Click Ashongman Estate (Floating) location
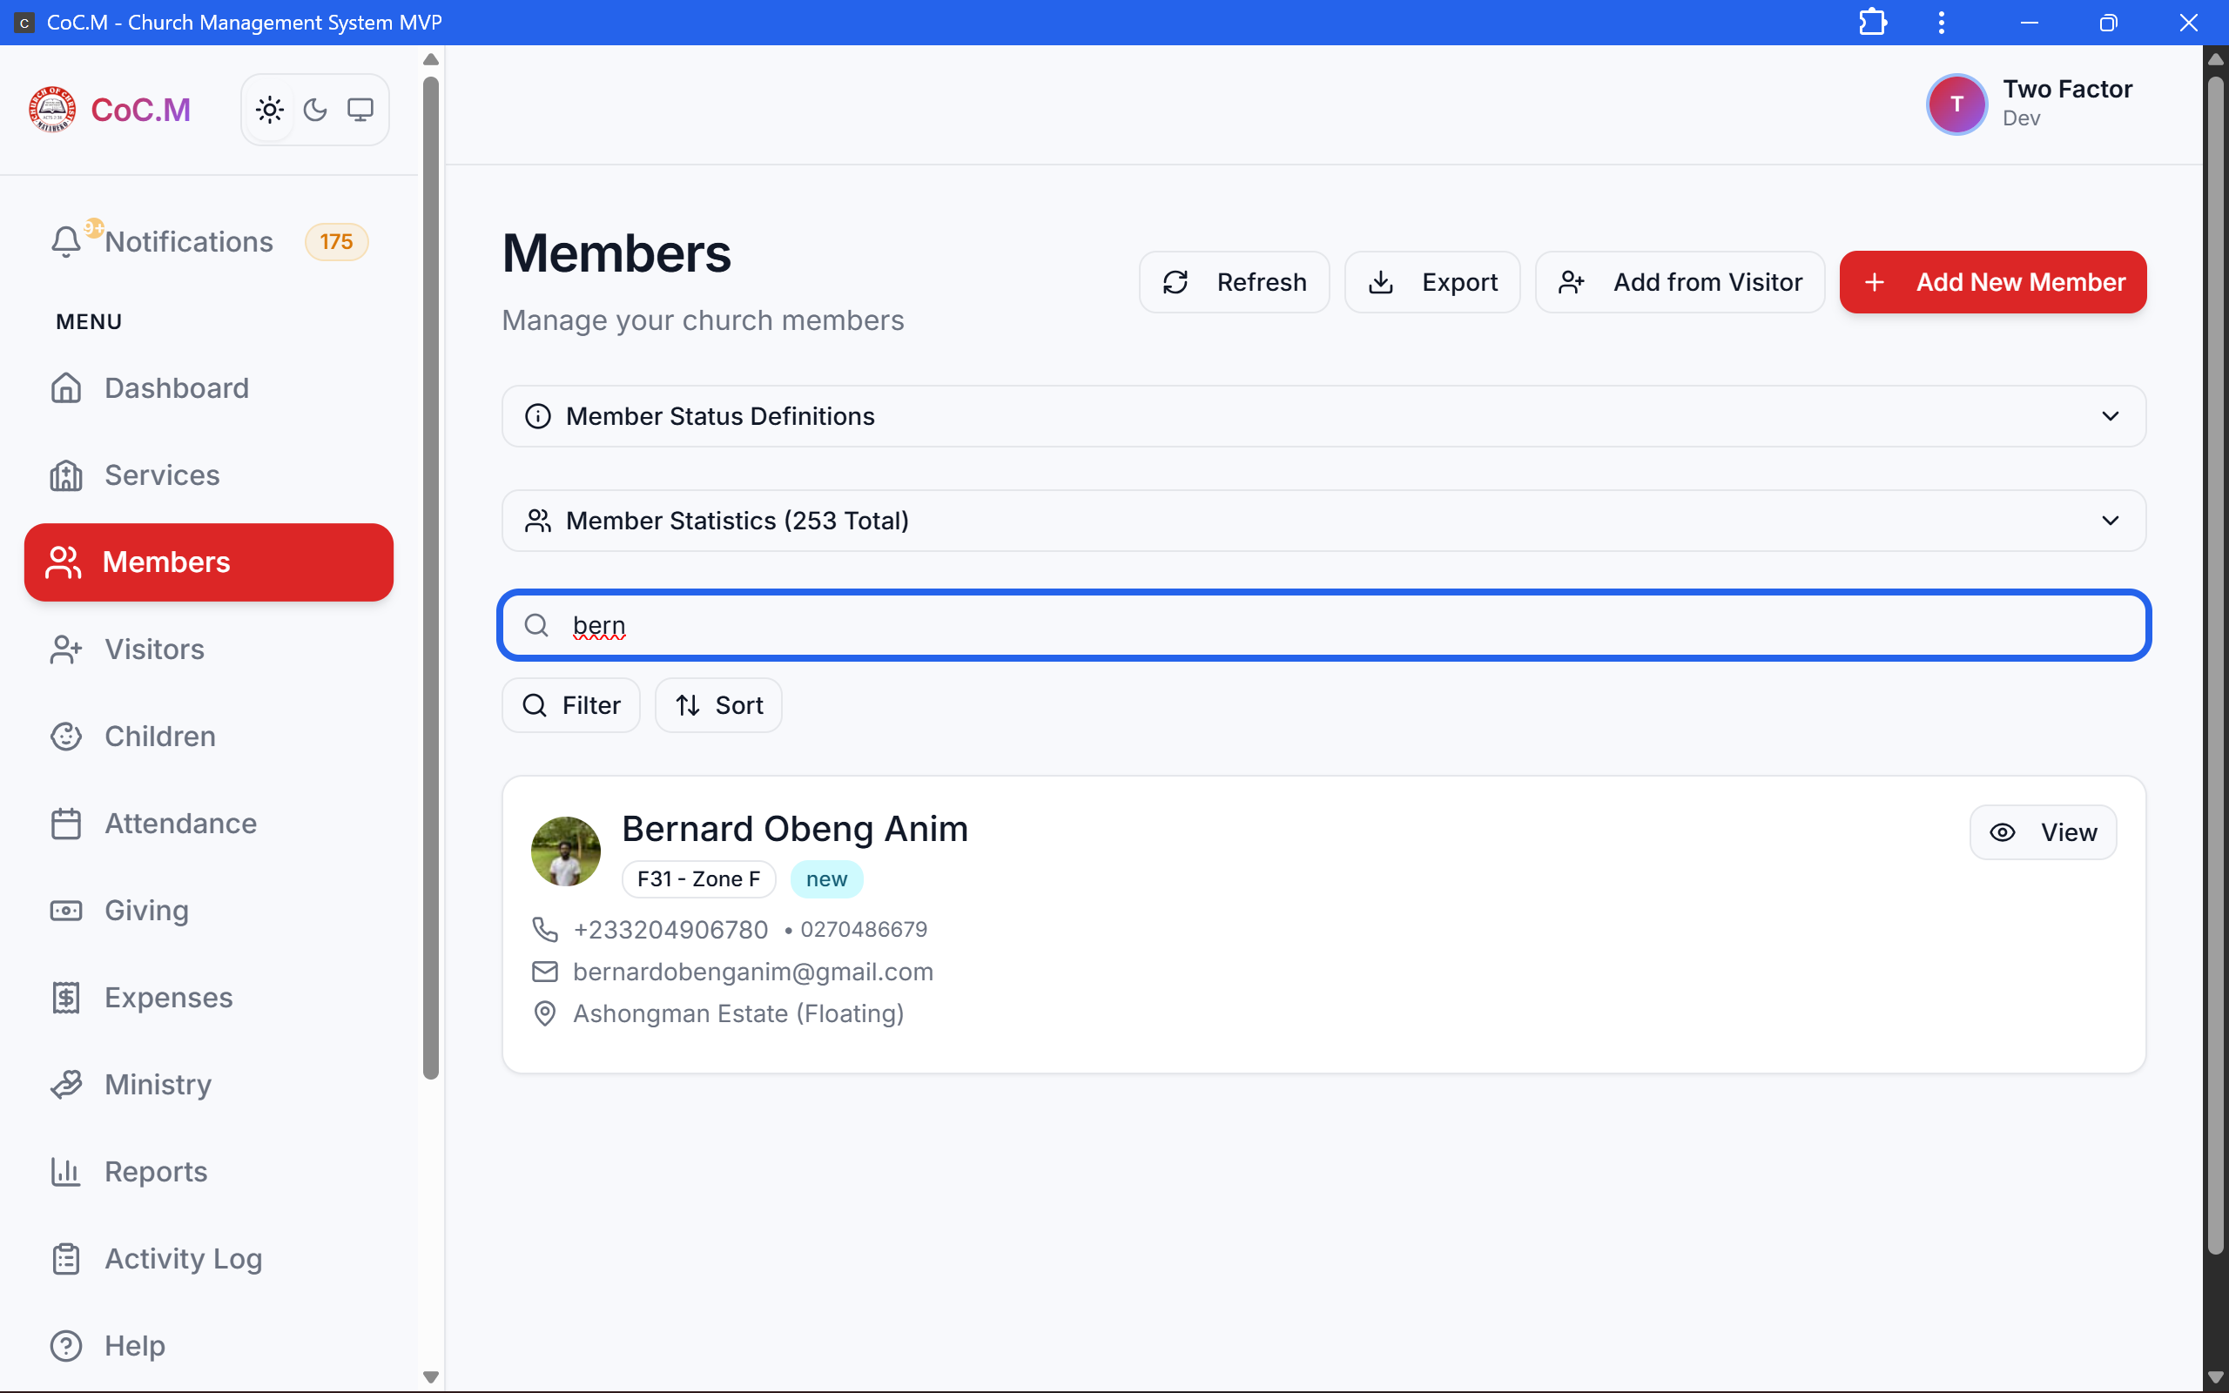This screenshot has height=1393, width=2229. point(738,1013)
